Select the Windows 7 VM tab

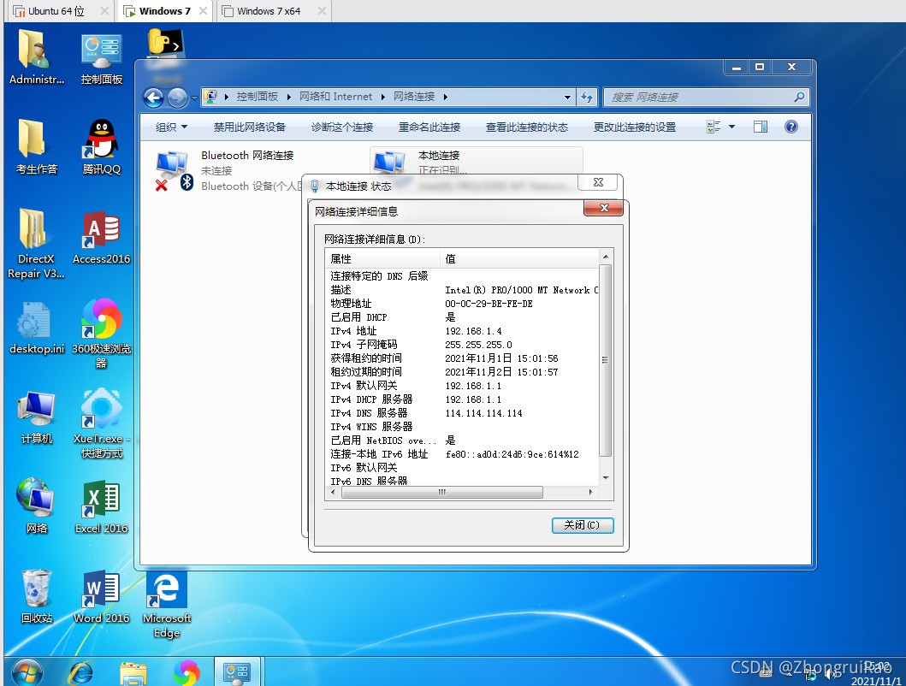point(164,11)
